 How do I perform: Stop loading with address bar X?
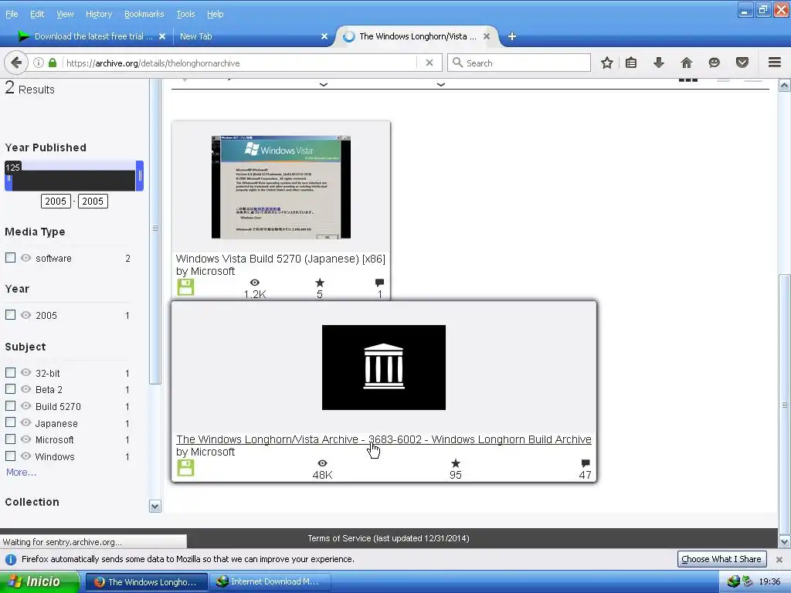click(429, 63)
